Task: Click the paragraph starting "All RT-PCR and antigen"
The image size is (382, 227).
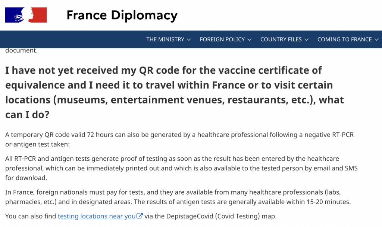Action: click(181, 168)
